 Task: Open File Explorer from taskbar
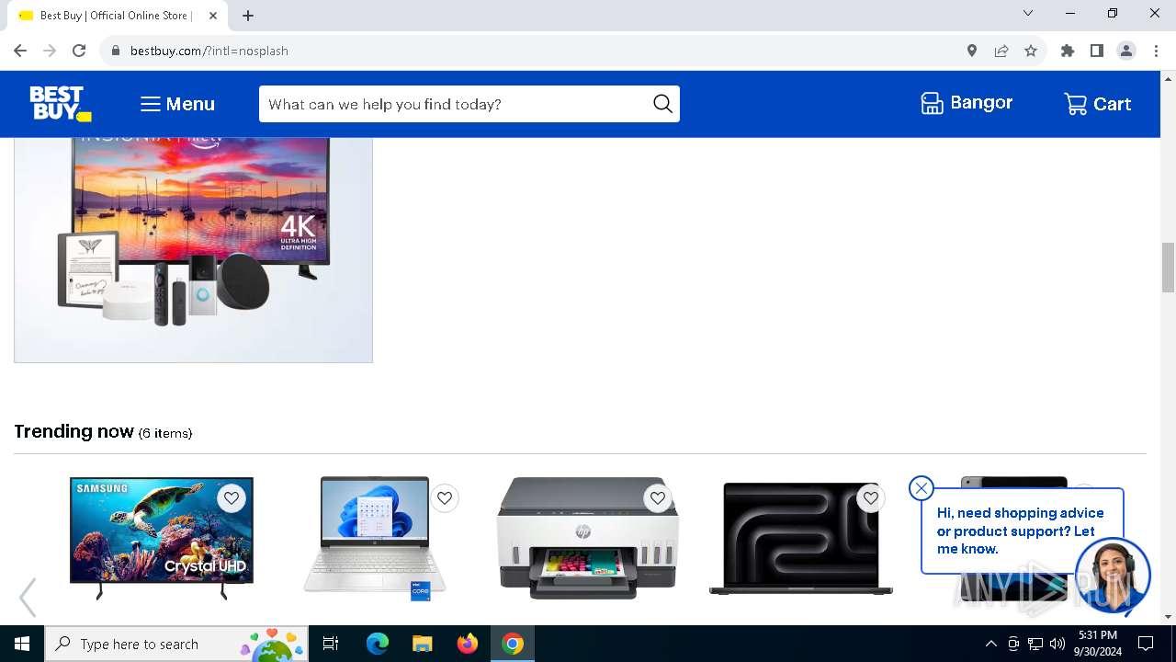pyautogui.click(x=422, y=644)
